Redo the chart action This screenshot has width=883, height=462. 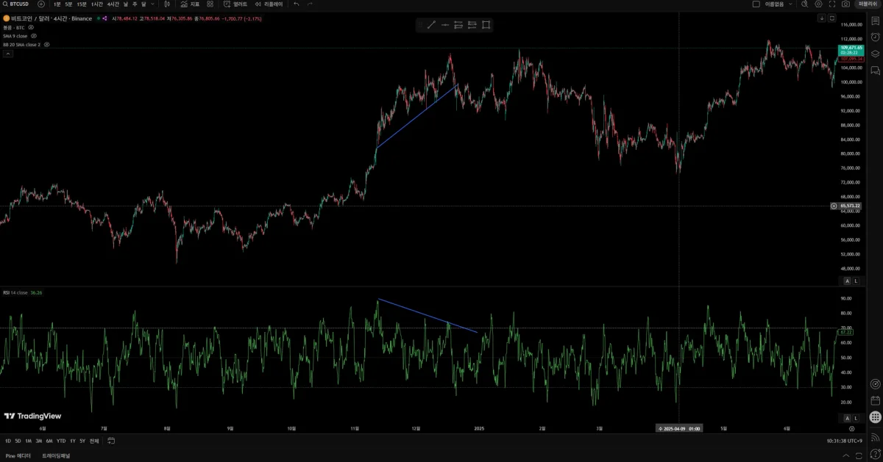(310, 4)
